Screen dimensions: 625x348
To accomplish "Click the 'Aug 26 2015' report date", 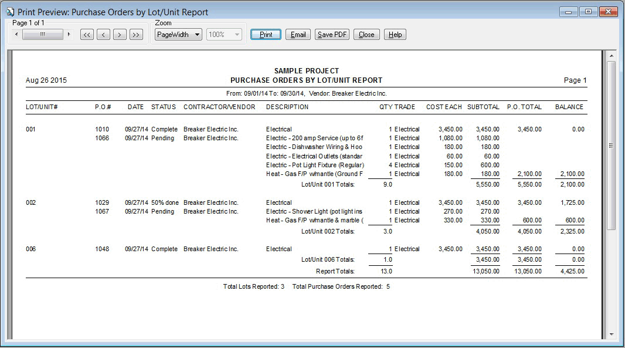I will click(x=46, y=80).
